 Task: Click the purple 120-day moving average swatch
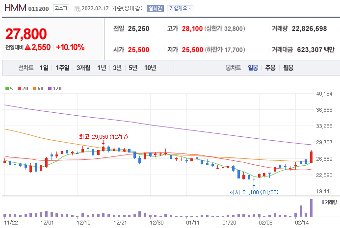coord(50,88)
